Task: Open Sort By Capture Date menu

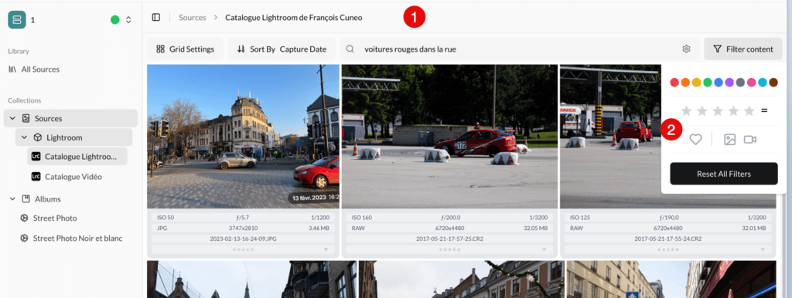Action: [x=282, y=49]
